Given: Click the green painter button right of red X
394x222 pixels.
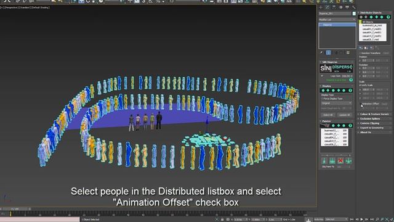Looking at the screenshot, I should (x=348, y=160).
